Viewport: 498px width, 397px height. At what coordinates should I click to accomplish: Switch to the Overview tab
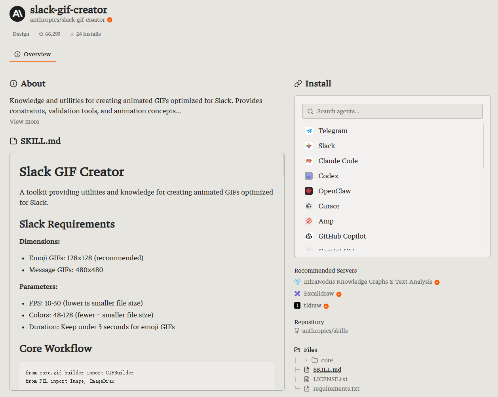coord(33,54)
